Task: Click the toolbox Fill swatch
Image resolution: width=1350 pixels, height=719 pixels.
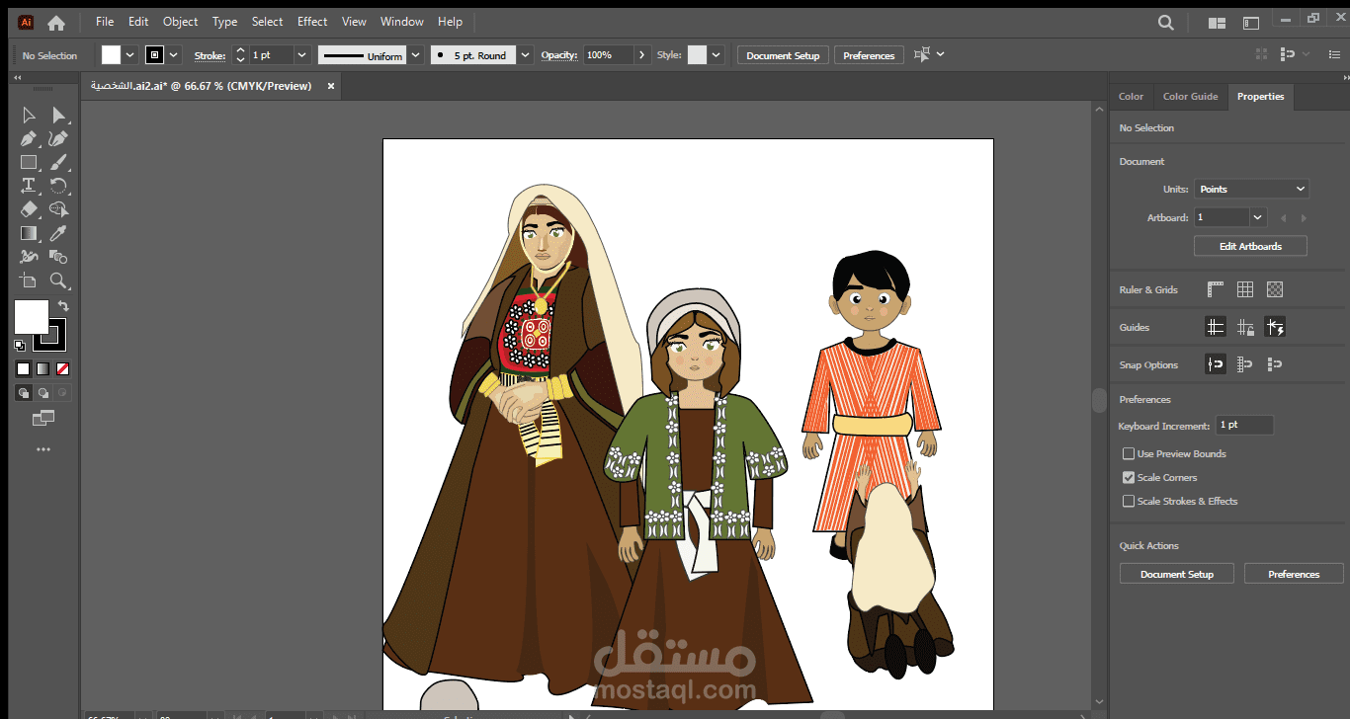Action: pyautogui.click(x=31, y=317)
